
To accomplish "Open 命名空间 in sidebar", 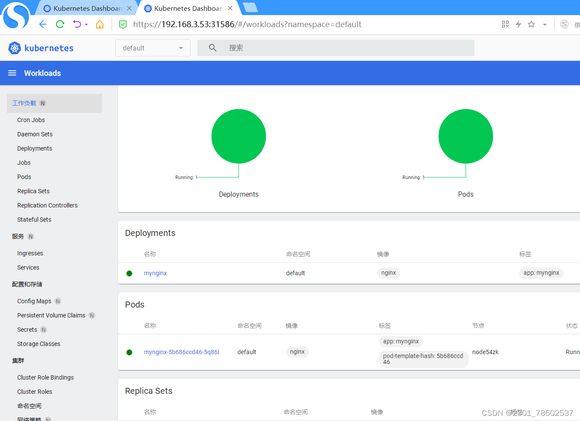I will (x=29, y=406).
